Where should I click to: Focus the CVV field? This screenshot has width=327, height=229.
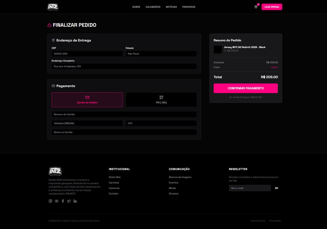[x=161, y=123]
